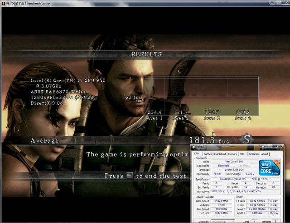This screenshot has height=223, width=290.
Task: Click the Level 2 size '4 x 256 KBytes'
Action: 257,209
